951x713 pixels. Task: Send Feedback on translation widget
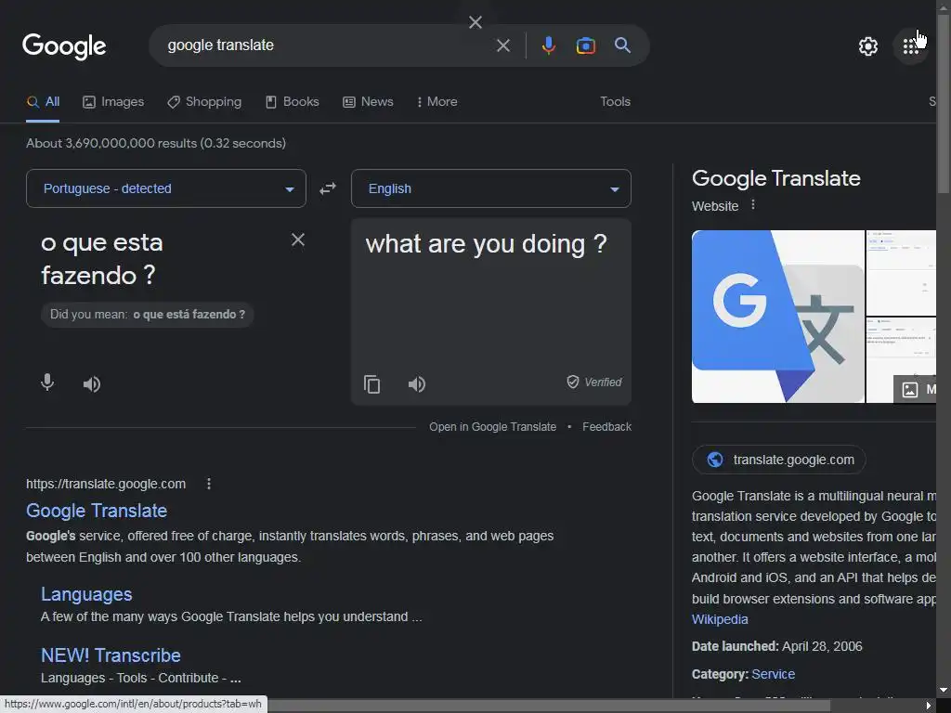click(606, 427)
